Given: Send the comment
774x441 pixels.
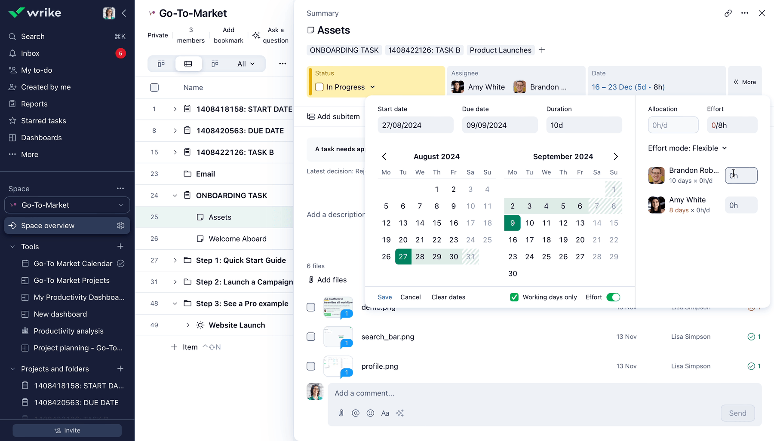Looking at the screenshot, I should click(737, 413).
